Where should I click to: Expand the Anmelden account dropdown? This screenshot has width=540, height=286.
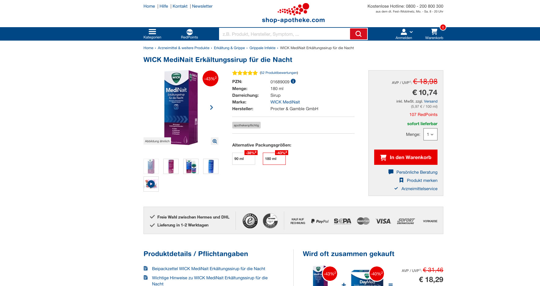(x=406, y=34)
